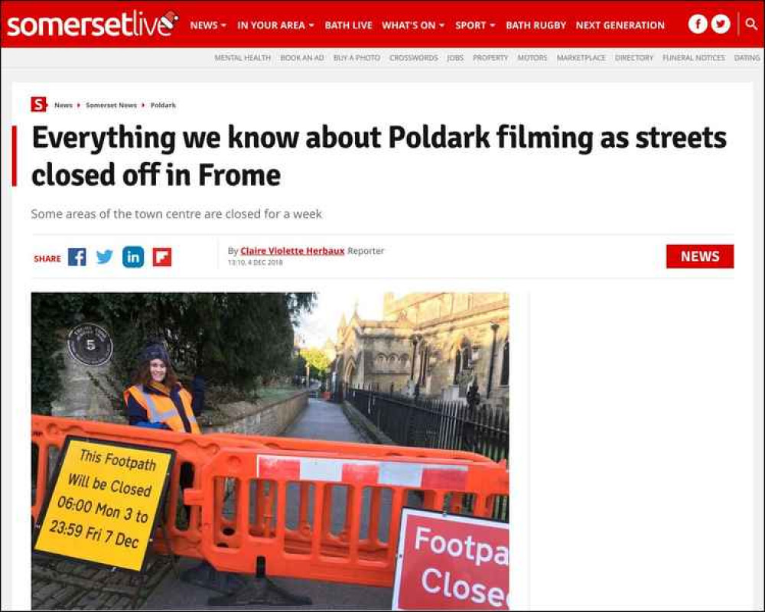
Task: Open author Claire Violette Herbaux's profile link
Action: tap(292, 251)
